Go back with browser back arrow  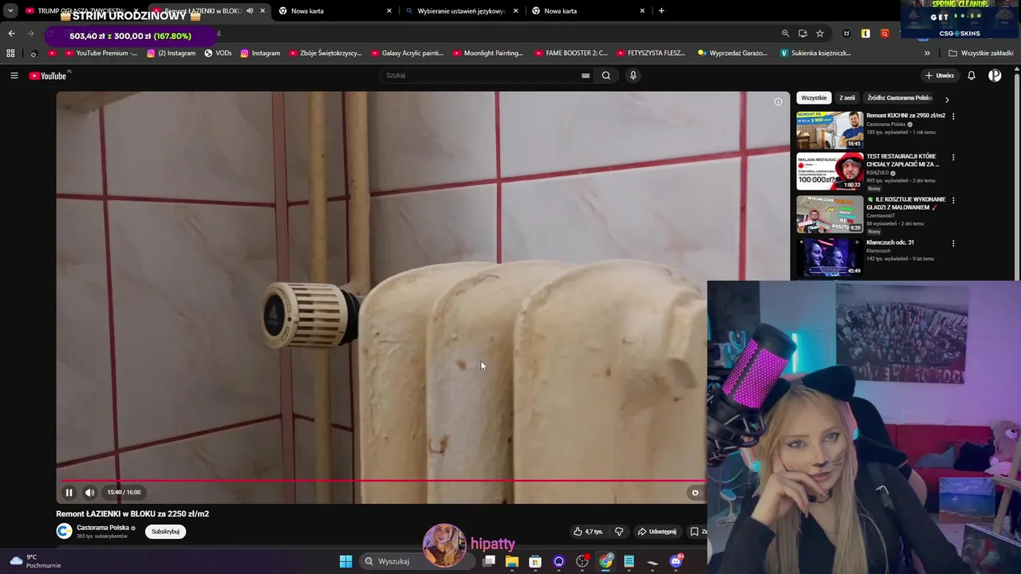point(11,33)
